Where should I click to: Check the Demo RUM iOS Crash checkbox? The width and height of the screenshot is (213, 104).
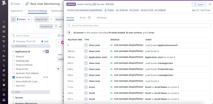coord(14,81)
